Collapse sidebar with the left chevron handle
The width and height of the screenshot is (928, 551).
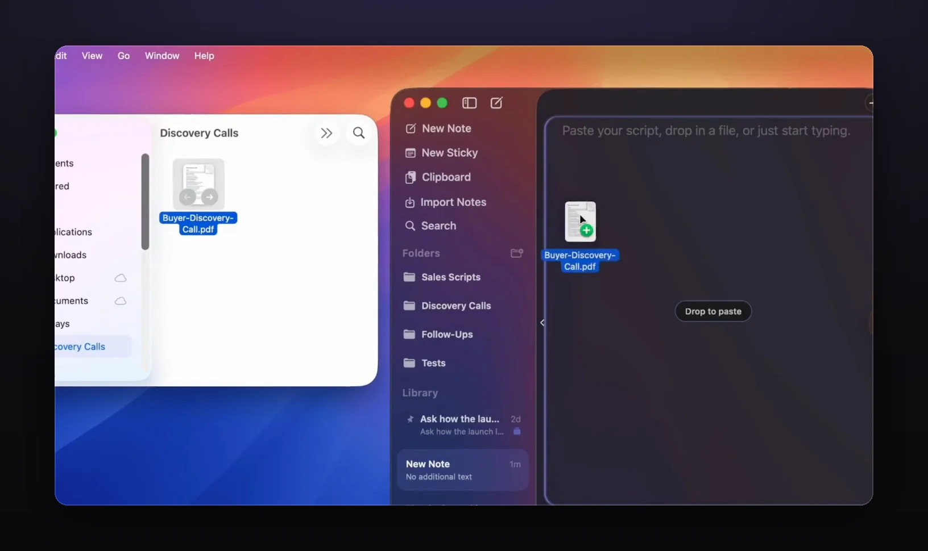tap(542, 323)
